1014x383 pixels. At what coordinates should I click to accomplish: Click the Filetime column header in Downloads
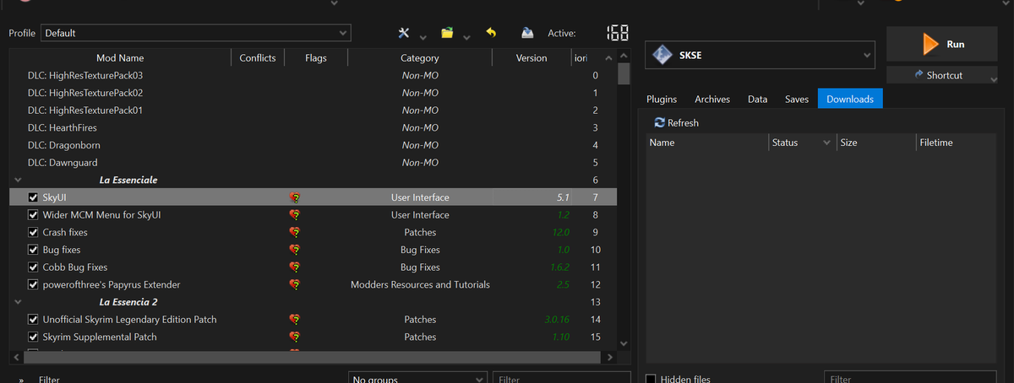point(956,143)
